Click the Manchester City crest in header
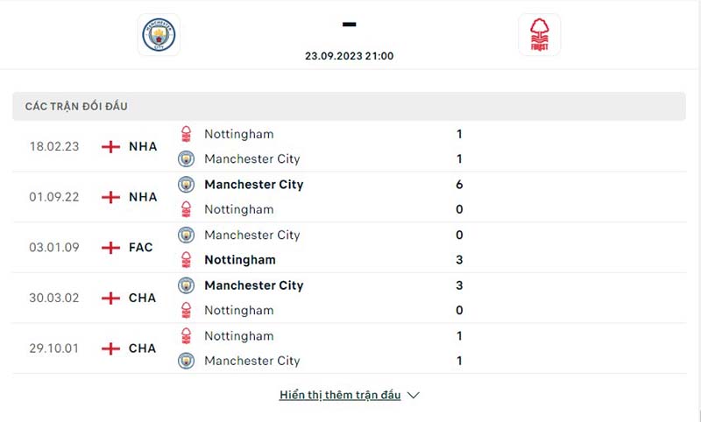The height and width of the screenshot is (422, 701). [x=159, y=35]
